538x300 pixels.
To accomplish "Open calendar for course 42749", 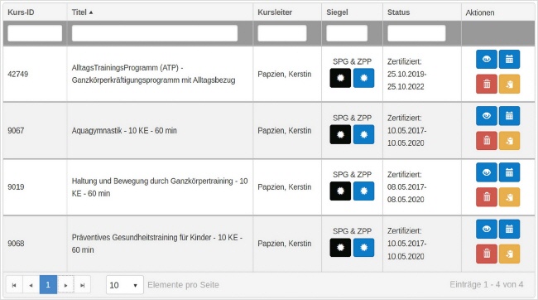I will click(x=509, y=59).
